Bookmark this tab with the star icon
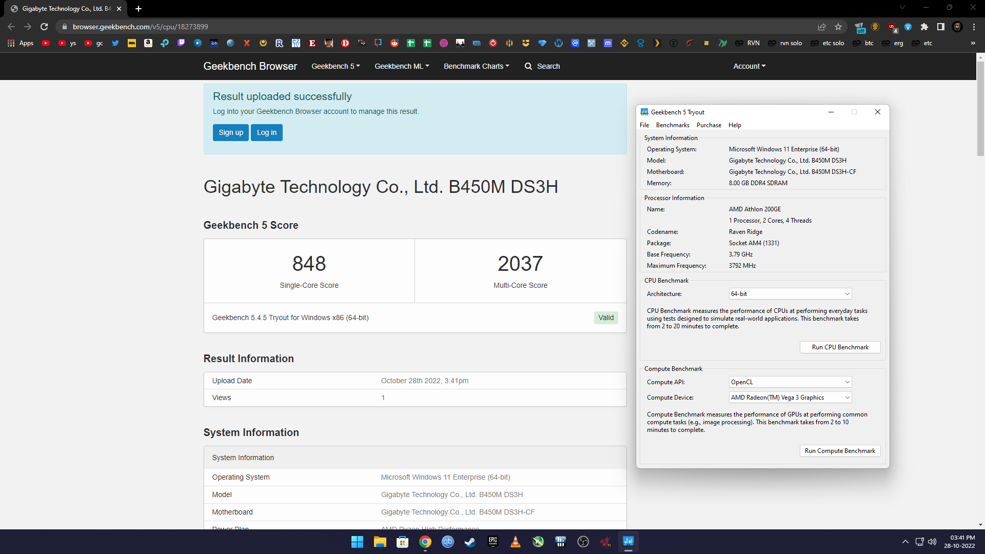This screenshot has width=985, height=554. pos(838,27)
